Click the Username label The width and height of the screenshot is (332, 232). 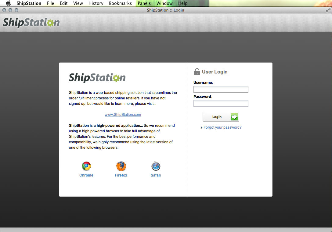pyautogui.click(x=203, y=83)
